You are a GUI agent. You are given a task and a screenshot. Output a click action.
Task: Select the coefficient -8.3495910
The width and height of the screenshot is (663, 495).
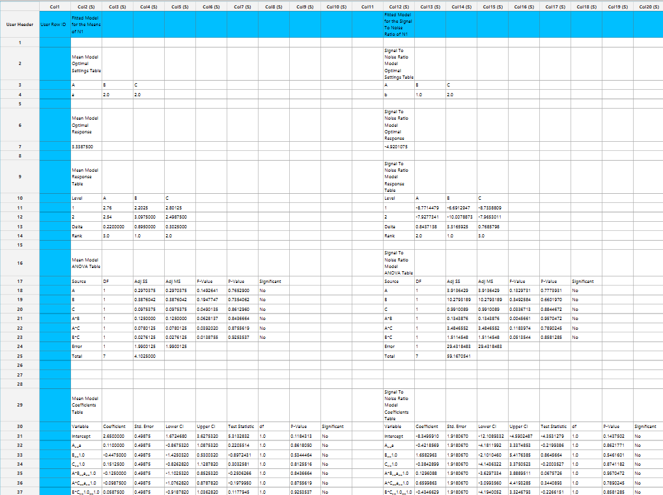[x=430, y=436]
